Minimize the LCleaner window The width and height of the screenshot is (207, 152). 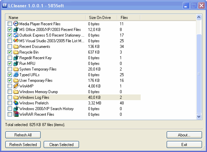coord(186,6)
